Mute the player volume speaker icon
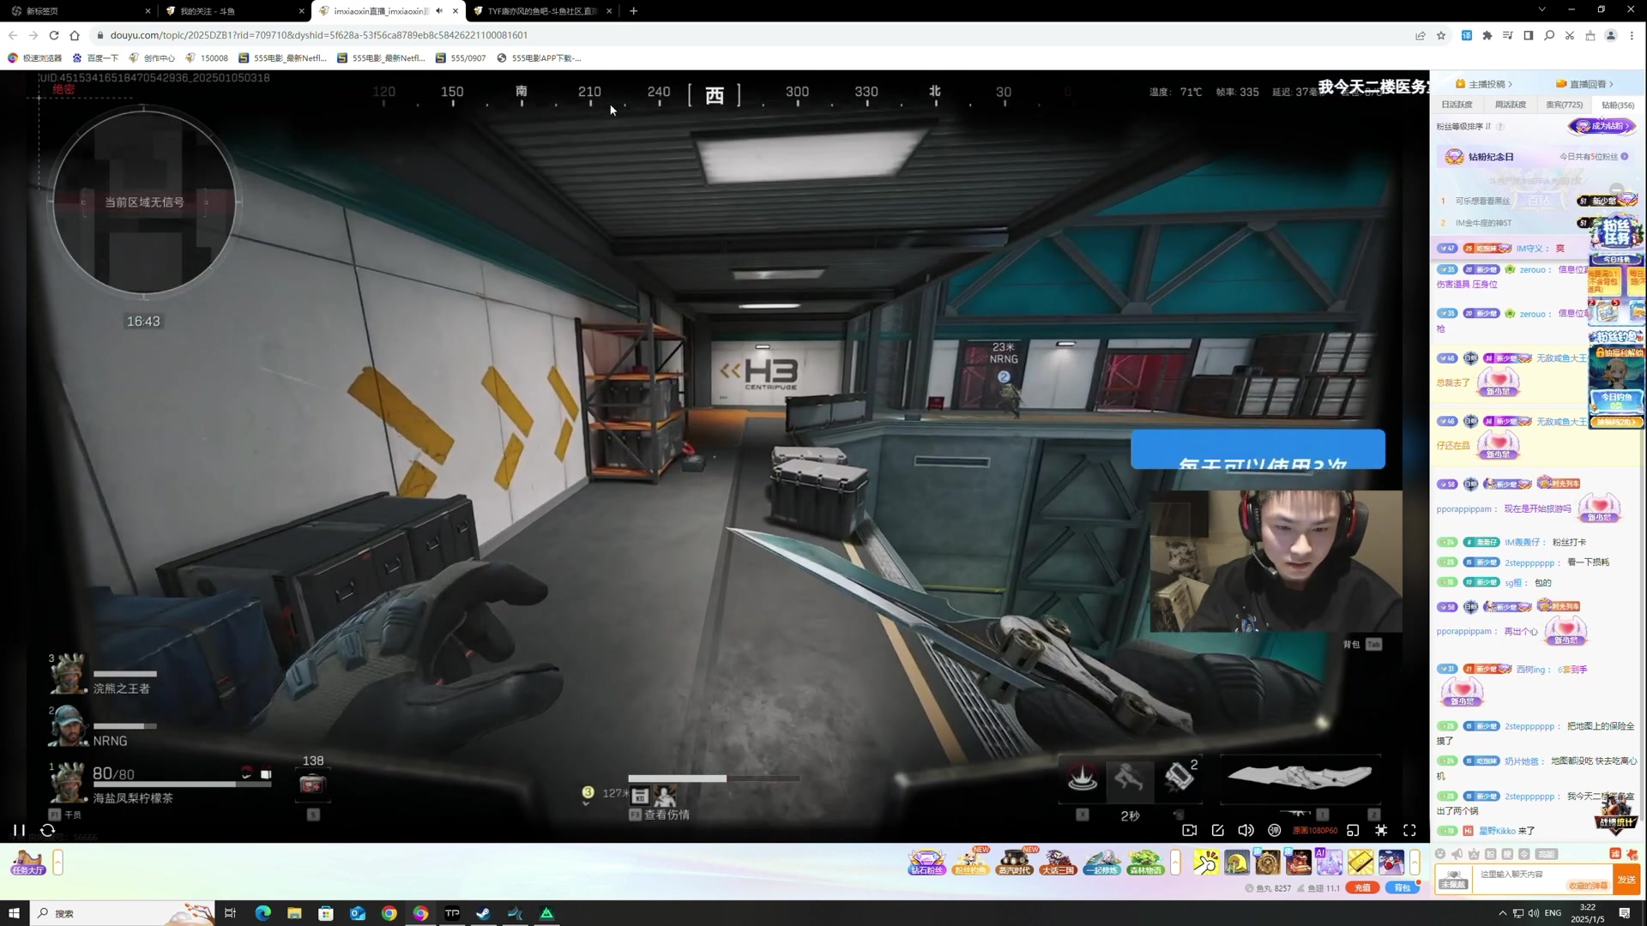The image size is (1647, 926). 1246,830
